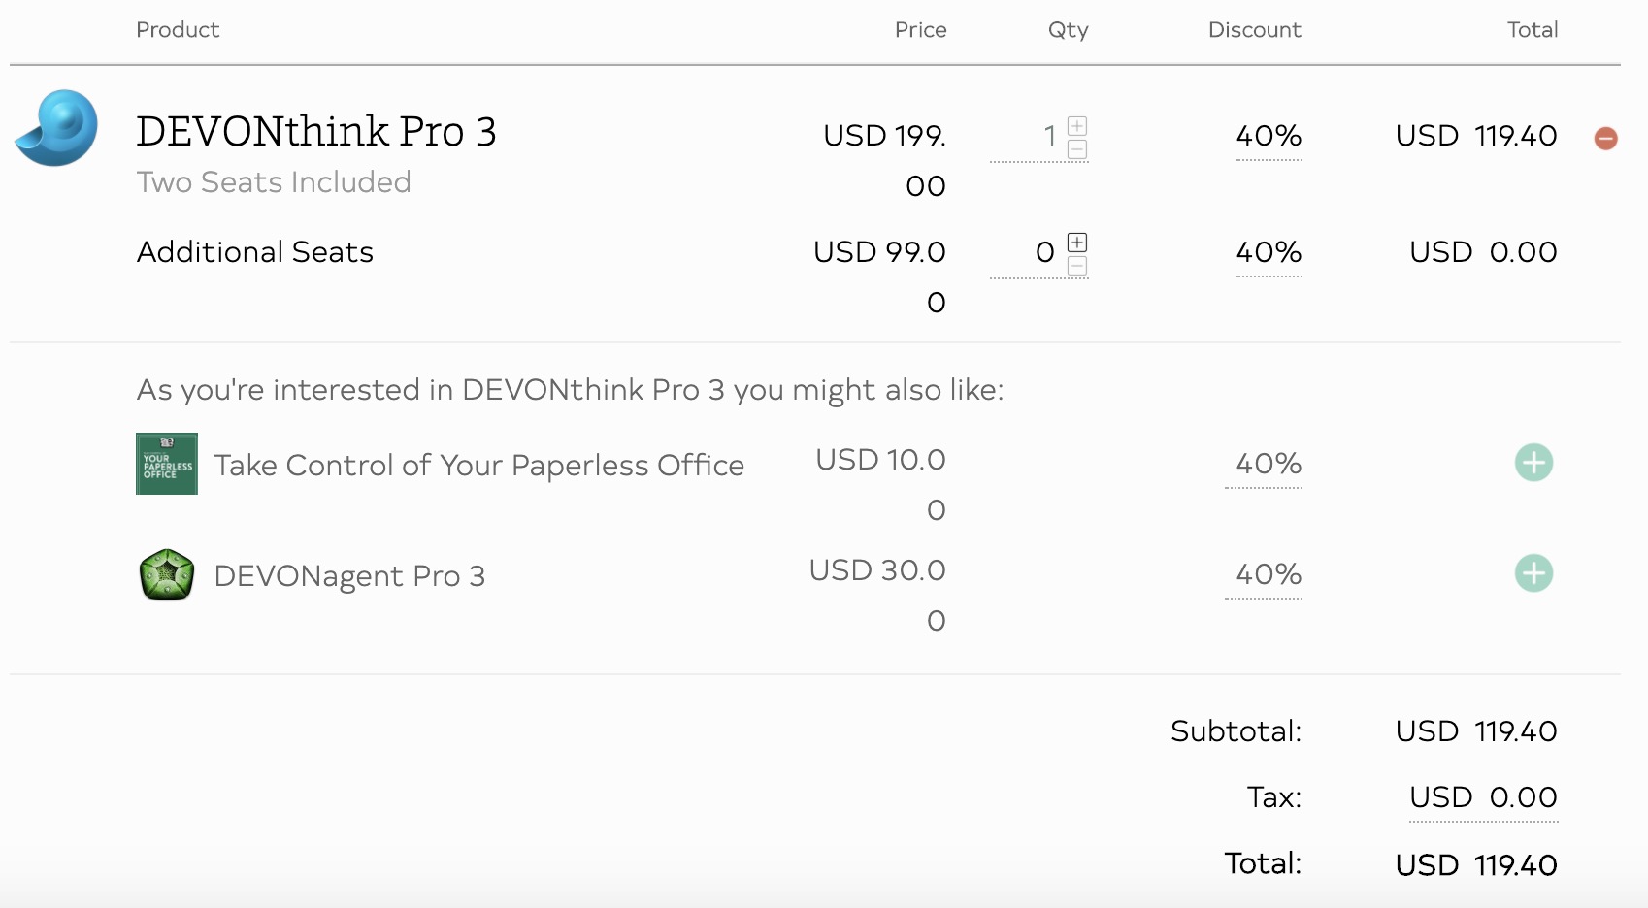
Task: Click the DEVONthink Pro 3 product title
Action: pyautogui.click(x=316, y=132)
